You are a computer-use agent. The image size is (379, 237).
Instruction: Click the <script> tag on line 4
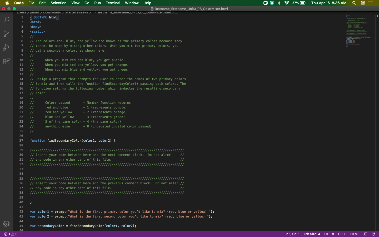(38, 32)
